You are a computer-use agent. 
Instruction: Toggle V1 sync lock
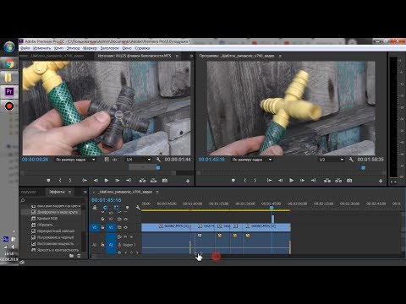(119, 227)
